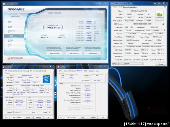The image size is (170, 127).
Task: Go to System Info in 3DMark Vantage sidebar
Action: pyautogui.click(x=12, y=31)
